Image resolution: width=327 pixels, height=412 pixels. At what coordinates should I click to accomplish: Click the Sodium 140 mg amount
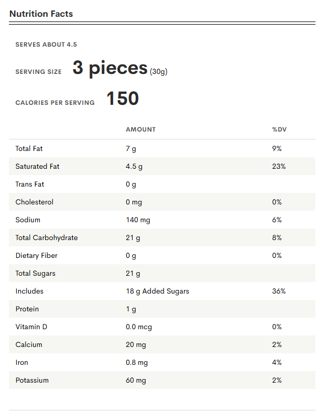(x=138, y=220)
